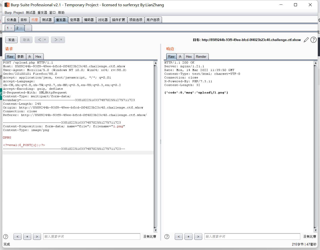Switch to the 项目选项 tab

click(136, 20)
